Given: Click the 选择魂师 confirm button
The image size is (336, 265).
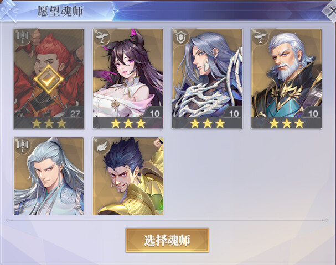Looking at the screenshot, I should pos(167,240).
